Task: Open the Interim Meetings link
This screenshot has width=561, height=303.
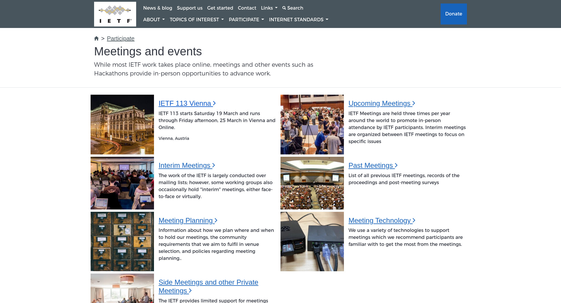Action: [x=187, y=165]
